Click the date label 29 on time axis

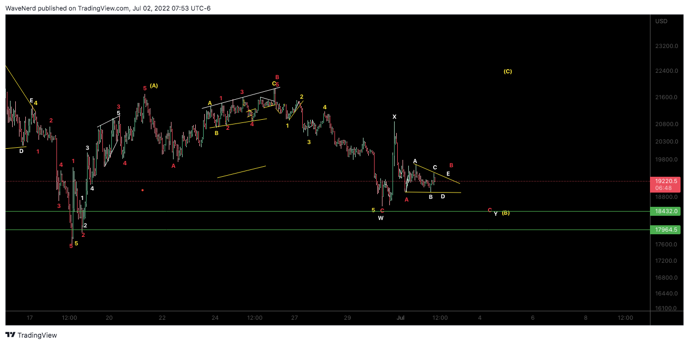point(347,318)
